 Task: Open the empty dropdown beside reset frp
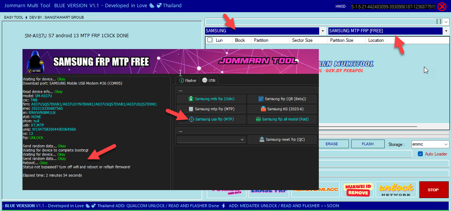[x=211, y=140]
